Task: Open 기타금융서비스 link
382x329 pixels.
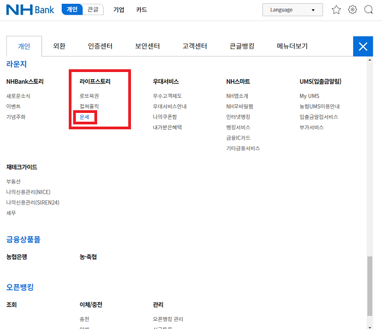Action: point(243,148)
